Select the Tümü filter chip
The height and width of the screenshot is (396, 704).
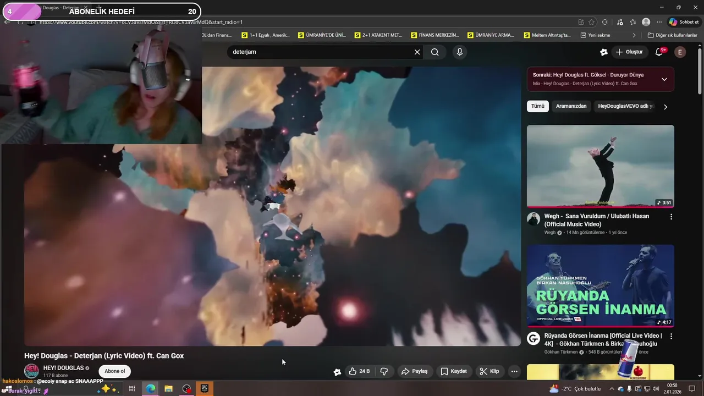click(537, 106)
